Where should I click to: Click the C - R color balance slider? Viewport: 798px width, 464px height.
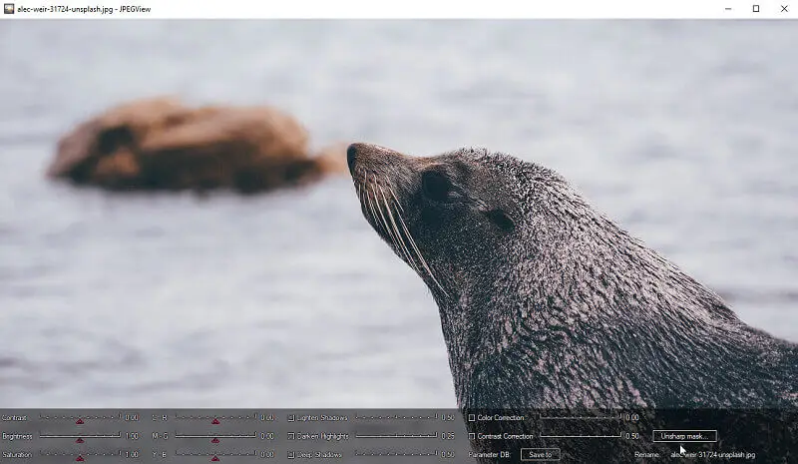tap(214, 420)
